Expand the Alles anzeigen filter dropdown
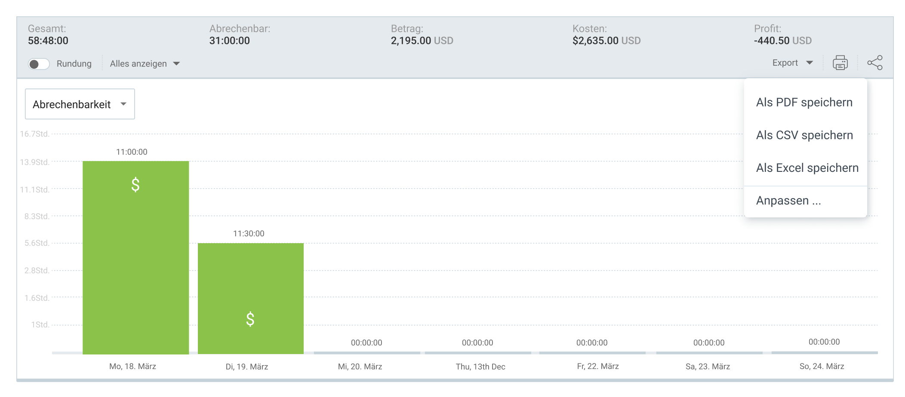 (x=144, y=63)
